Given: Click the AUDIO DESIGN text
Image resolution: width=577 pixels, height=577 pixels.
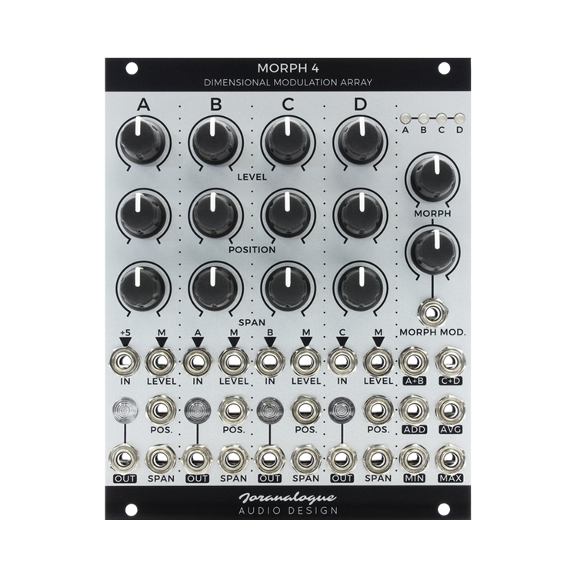Looking at the screenshot, I should [288, 511].
